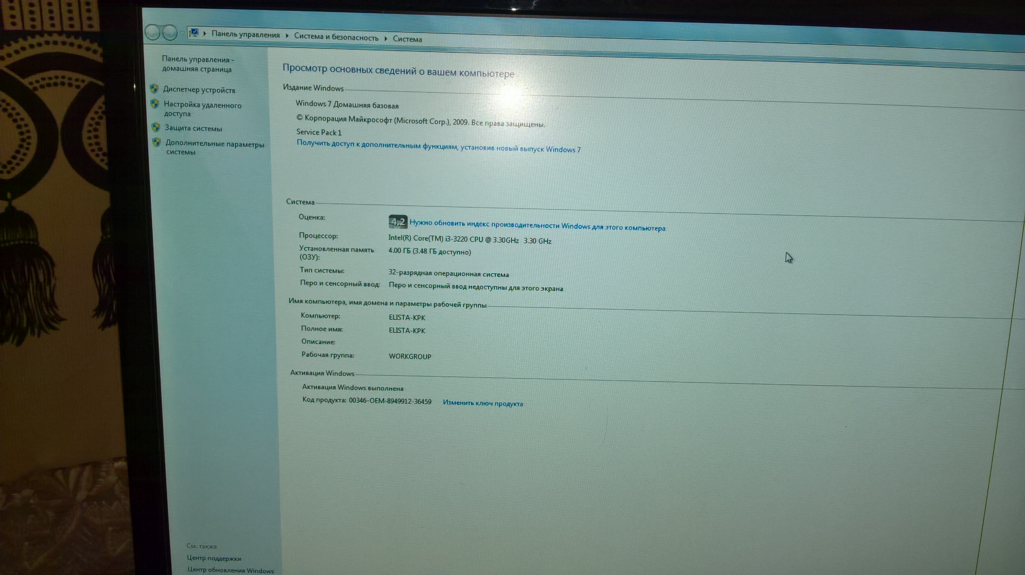Click Service Pack 1 text
Image resolution: width=1025 pixels, height=575 pixels.
click(319, 132)
